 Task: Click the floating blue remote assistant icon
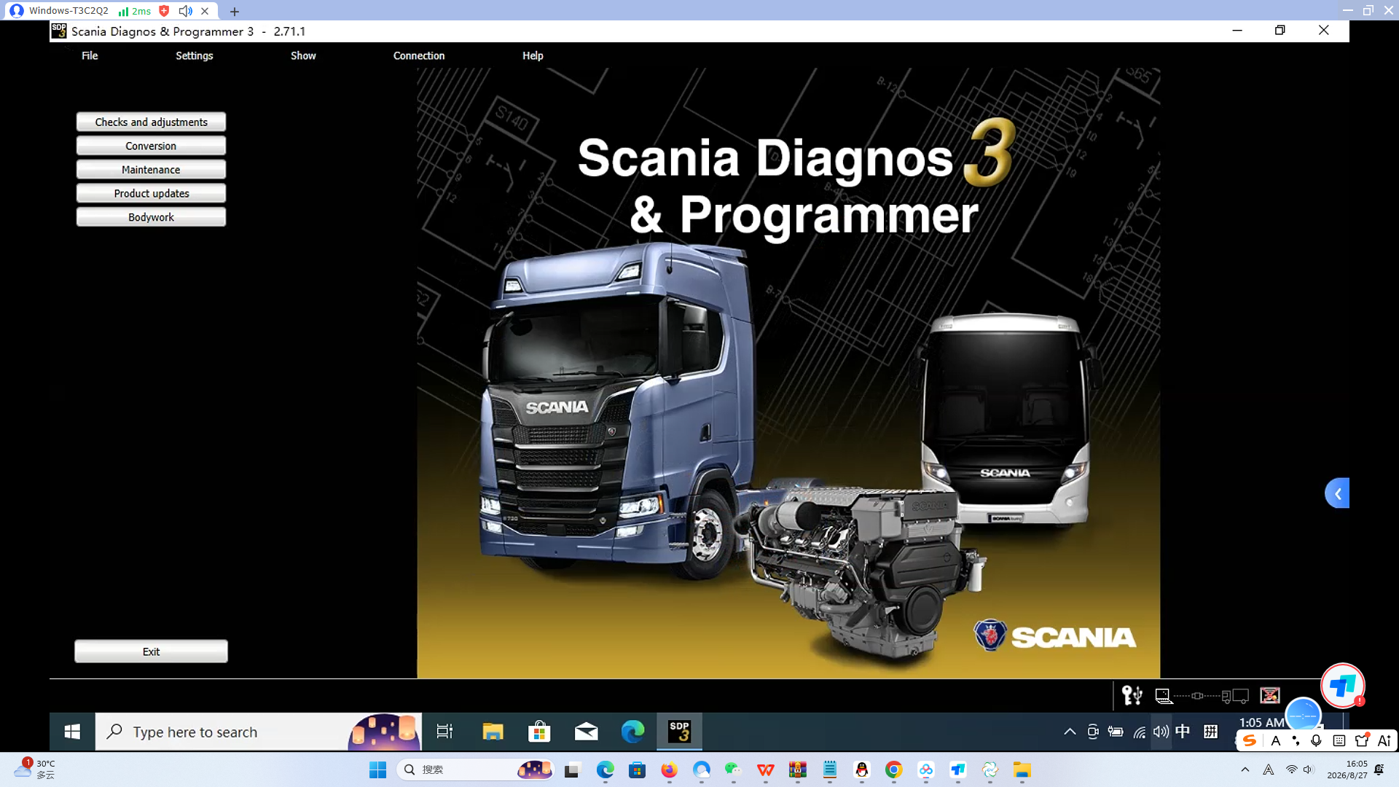(1342, 686)
